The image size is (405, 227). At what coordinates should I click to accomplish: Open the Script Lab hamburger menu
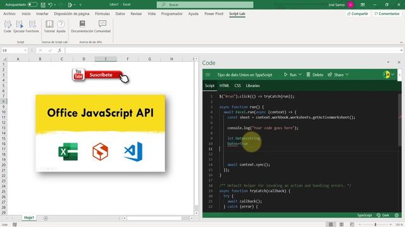[208, 74]
